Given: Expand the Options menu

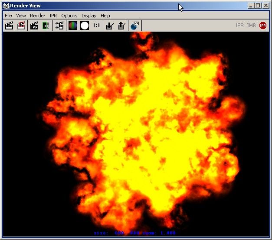Looking at the screenshot, I should [69, 16].
